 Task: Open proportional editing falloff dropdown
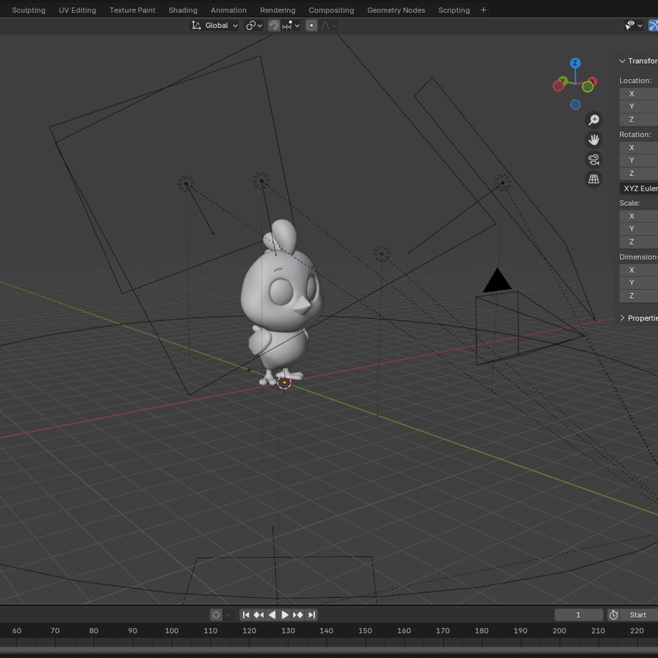click(x=328, y=26)
